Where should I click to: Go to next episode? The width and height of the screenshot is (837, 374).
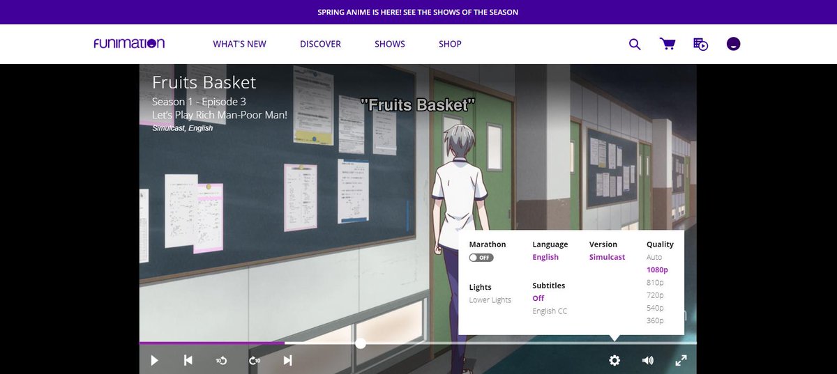pos(287,360)
